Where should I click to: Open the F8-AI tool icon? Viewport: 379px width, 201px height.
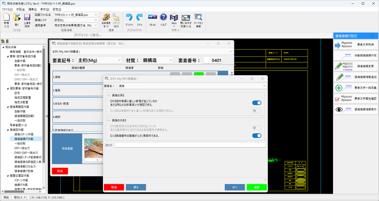153,20
